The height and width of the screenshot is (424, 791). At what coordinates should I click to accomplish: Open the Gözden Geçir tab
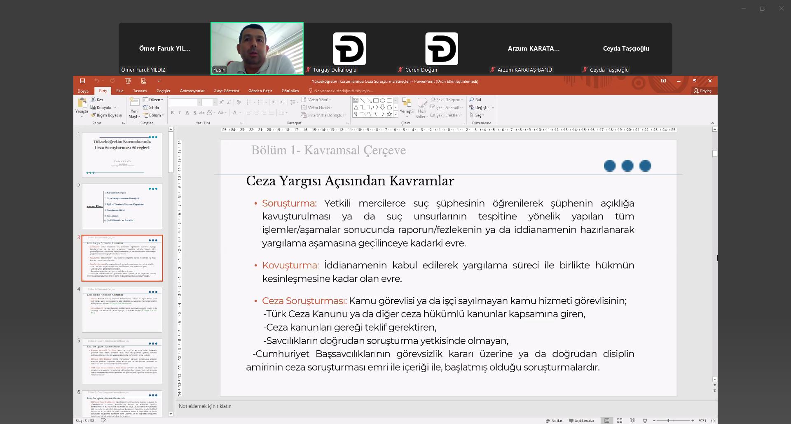click(x=260, y=91)
